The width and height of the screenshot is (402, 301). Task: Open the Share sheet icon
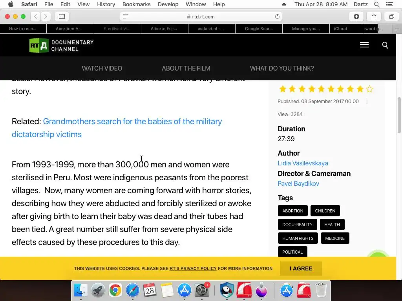pos(374,16)
